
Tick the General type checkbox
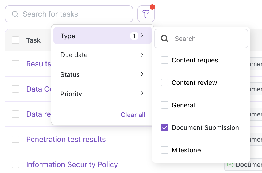coord(165,105)
